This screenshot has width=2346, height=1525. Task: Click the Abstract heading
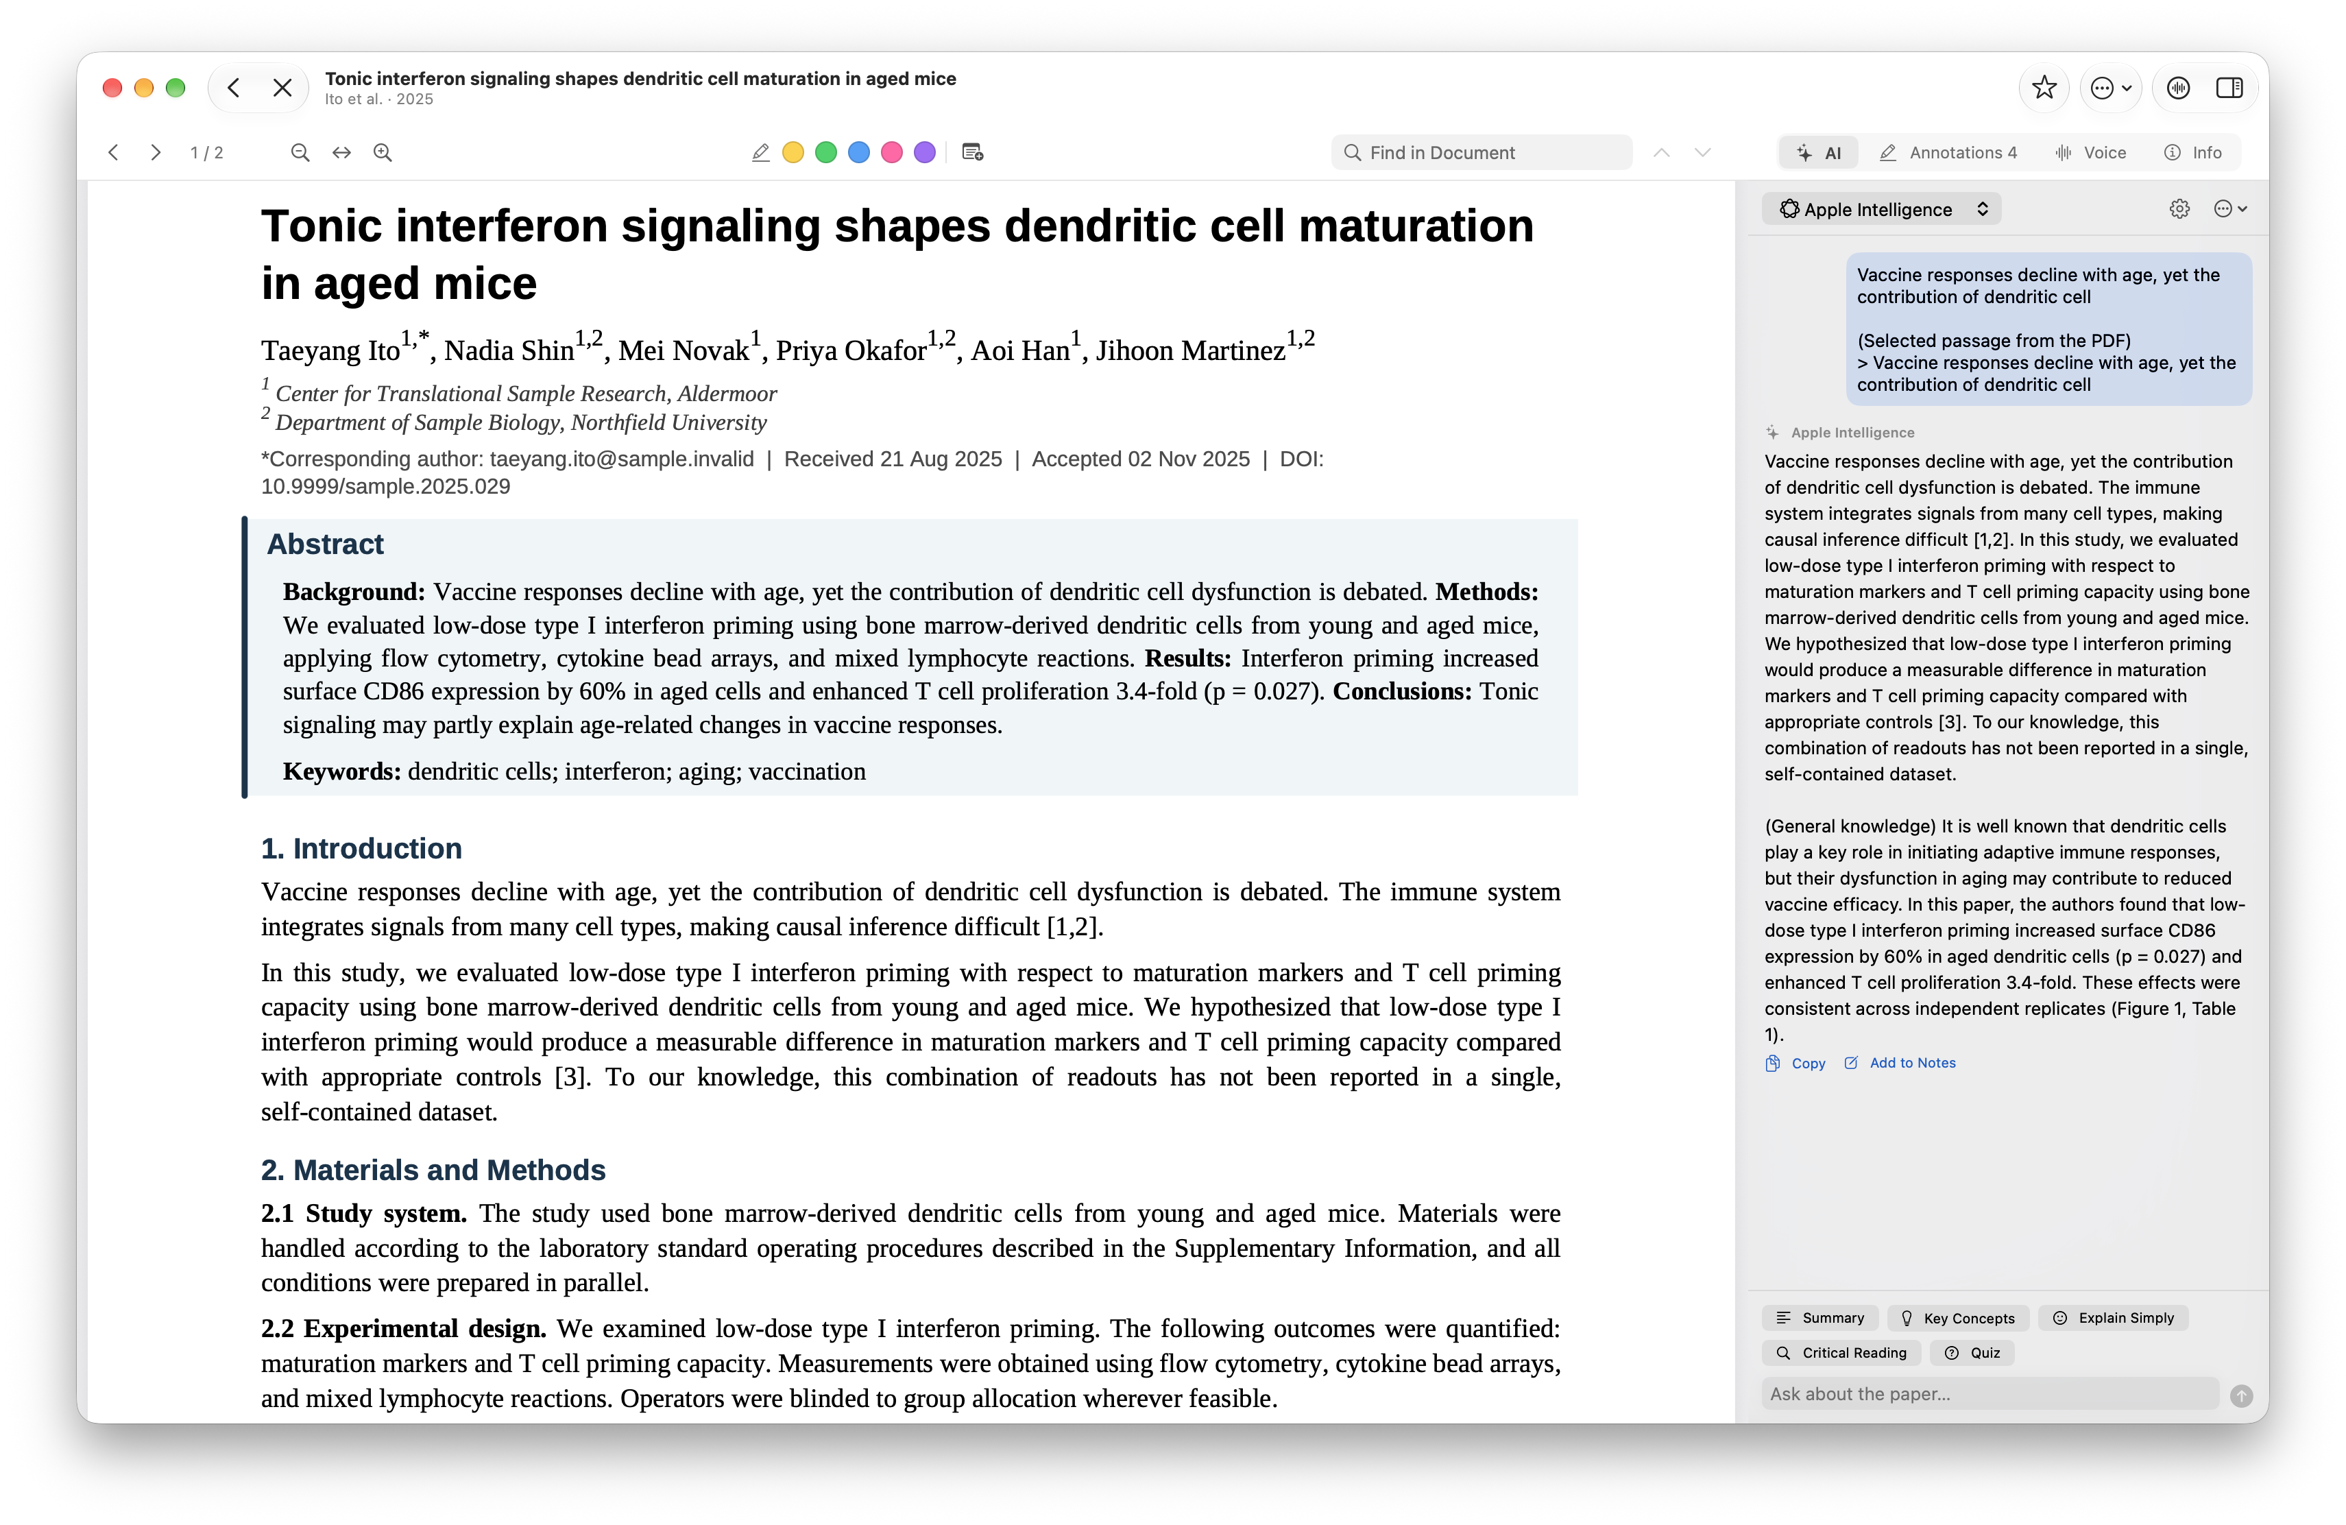point(324,543)
